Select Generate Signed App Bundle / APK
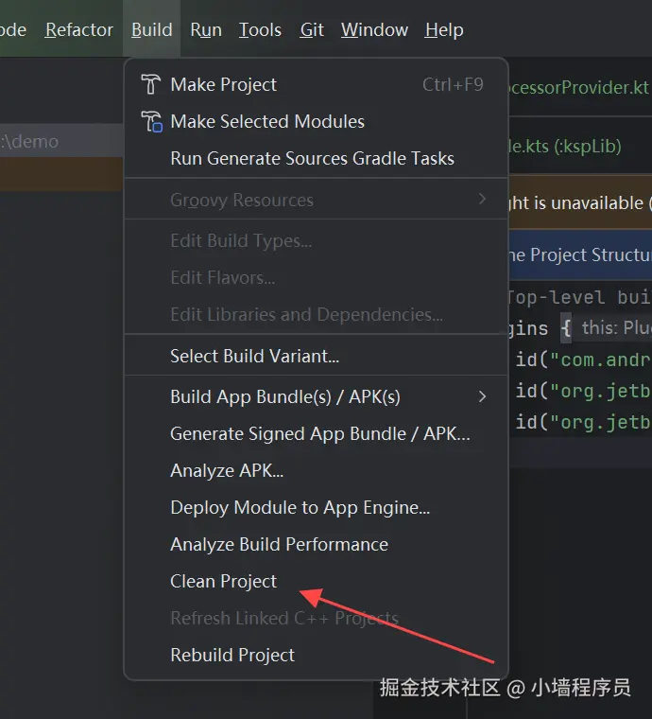652x719 pixels. click(x=319, y=433)
